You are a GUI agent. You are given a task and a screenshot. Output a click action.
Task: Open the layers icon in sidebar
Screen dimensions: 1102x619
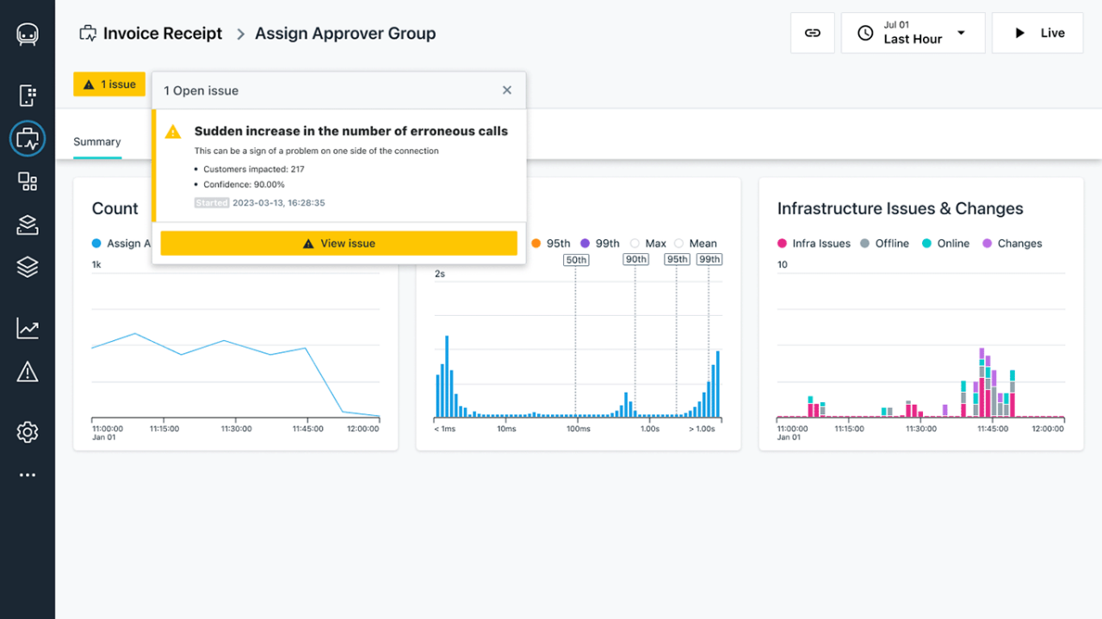28,267
